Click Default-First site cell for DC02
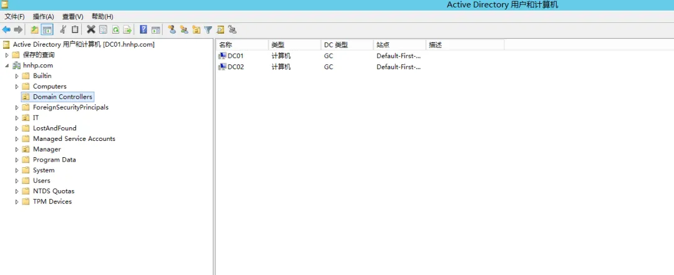674x275 pixels. click(x=398, y=67)
